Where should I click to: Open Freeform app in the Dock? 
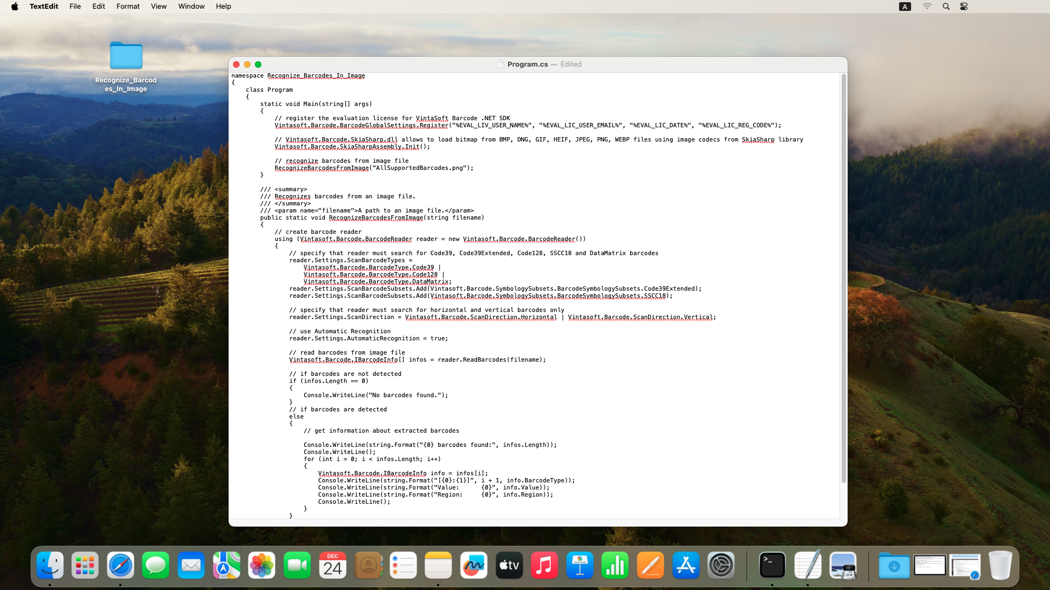pos(474,565)
